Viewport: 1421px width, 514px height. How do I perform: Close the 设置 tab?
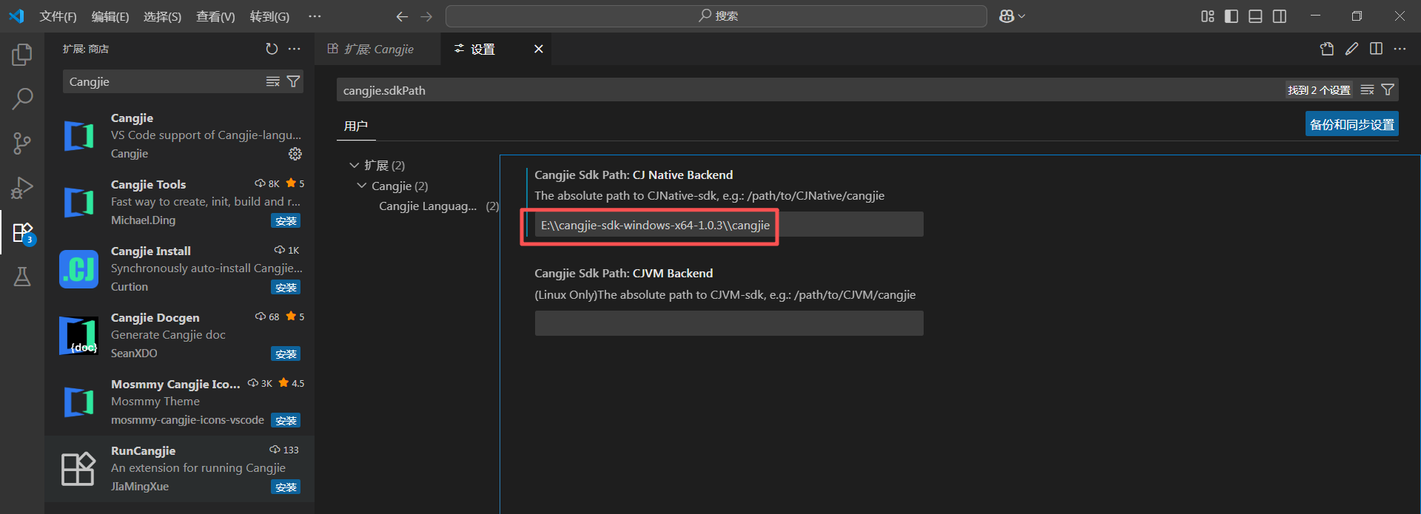(539, 49)
